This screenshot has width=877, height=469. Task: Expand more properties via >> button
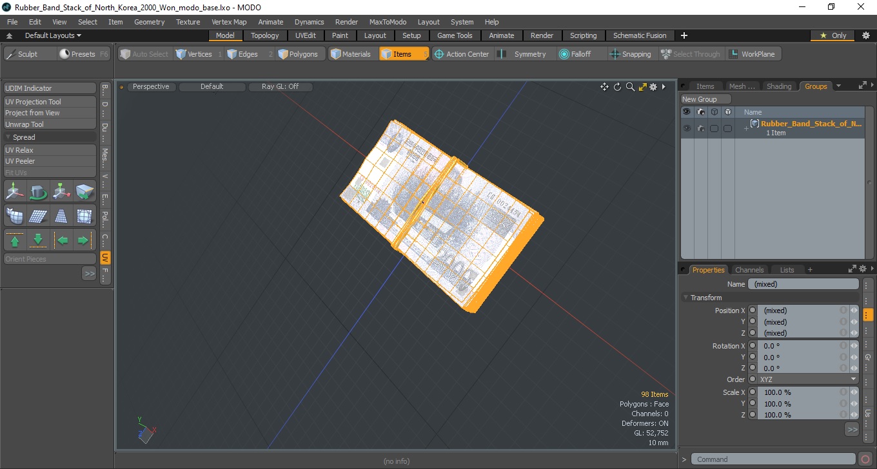(852, 429)
